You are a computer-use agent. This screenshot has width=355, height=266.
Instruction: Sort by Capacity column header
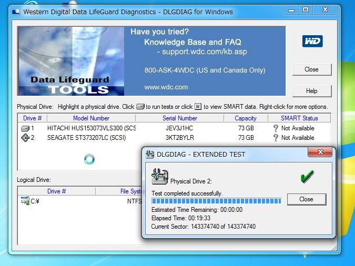click(246, 118)
